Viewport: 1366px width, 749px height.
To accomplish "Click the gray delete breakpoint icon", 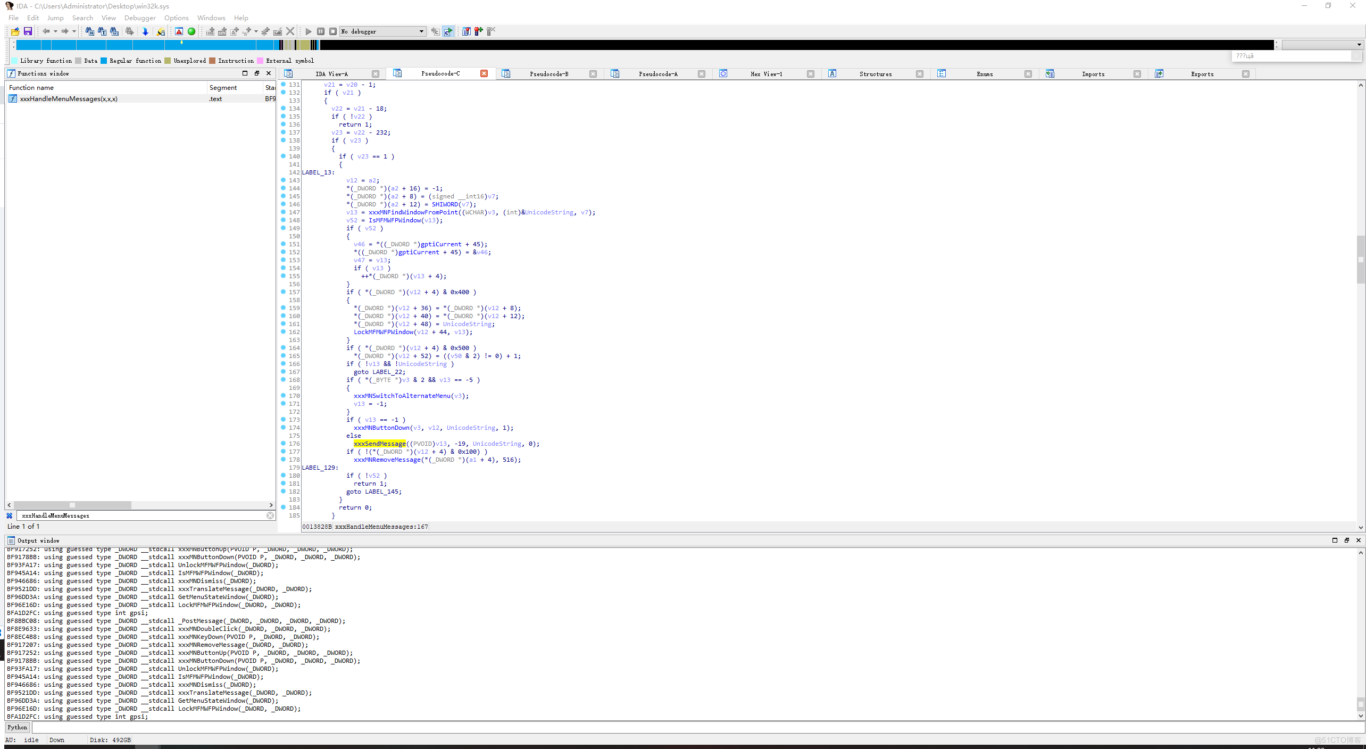I will click(491, 31).
